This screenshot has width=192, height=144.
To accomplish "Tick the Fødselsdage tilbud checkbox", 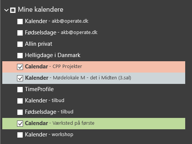I will (20, 112).
